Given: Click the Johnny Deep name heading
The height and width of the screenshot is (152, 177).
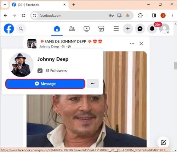Looking at the screenshot, I should point(53,59).
